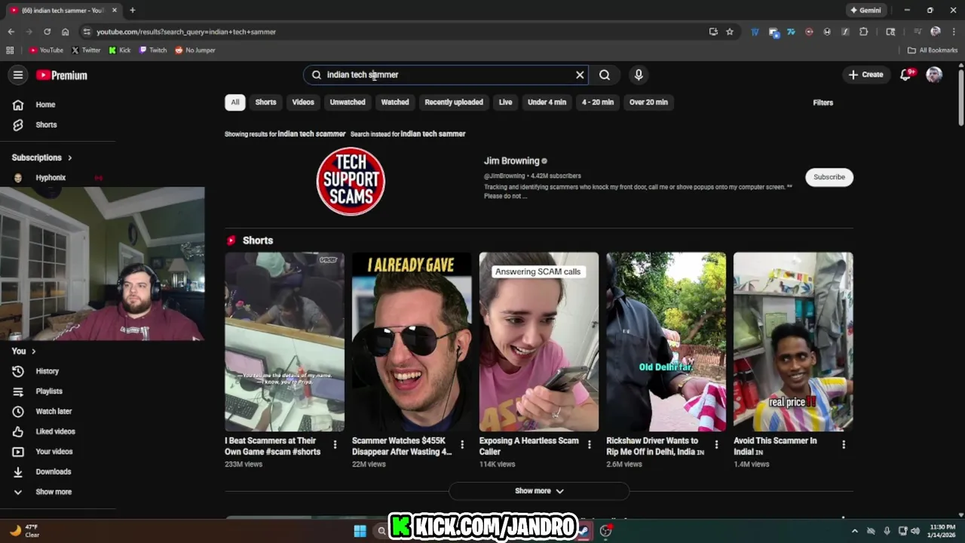
Task: Select the Videos filter chip
Action: pyautogui.click(x=303, y=103)
